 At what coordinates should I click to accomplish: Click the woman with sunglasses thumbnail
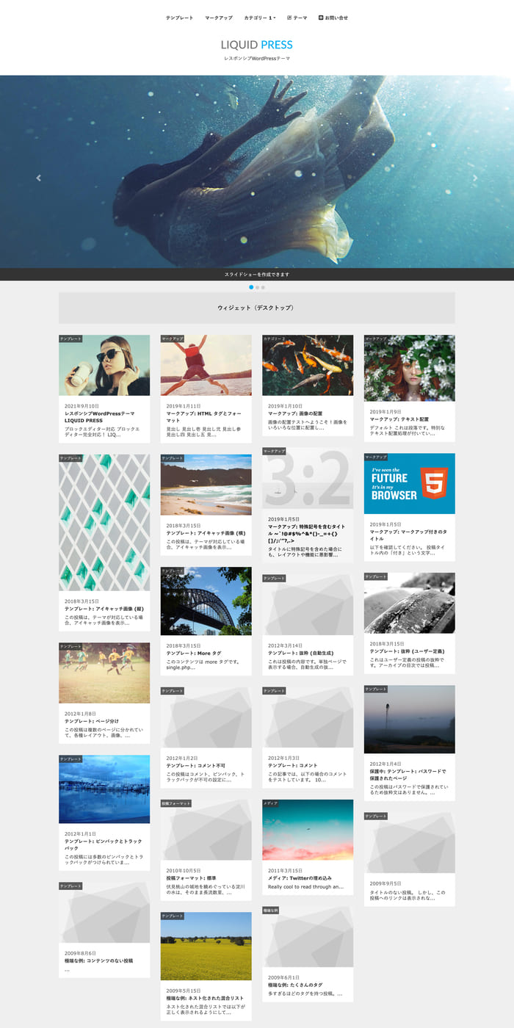coord(104,366)
